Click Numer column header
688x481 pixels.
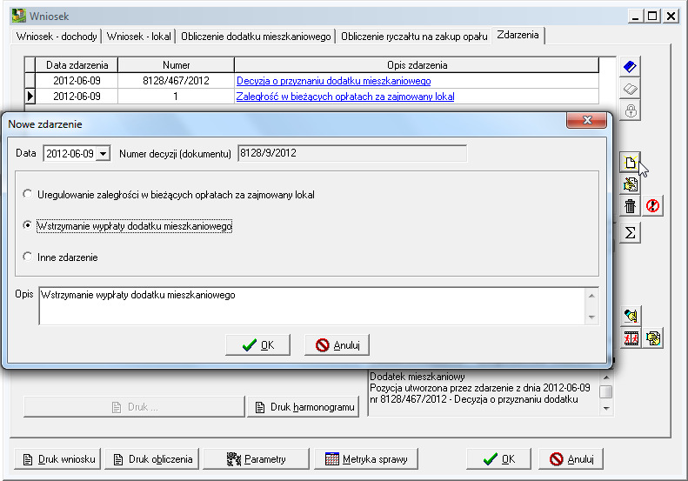pyautogui.click(x=176, y=65)
